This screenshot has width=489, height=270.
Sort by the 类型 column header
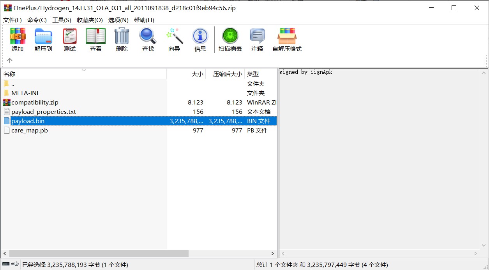260,74
